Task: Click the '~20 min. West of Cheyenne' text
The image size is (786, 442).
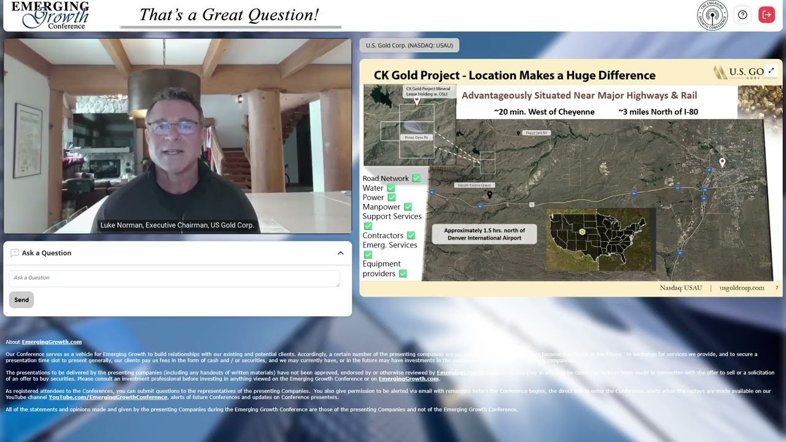Action: pyautogui.click(x=544, y=112)
